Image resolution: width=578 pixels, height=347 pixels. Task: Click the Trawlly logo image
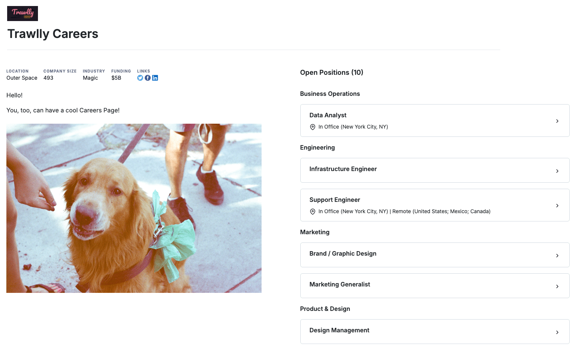point(23,14)
